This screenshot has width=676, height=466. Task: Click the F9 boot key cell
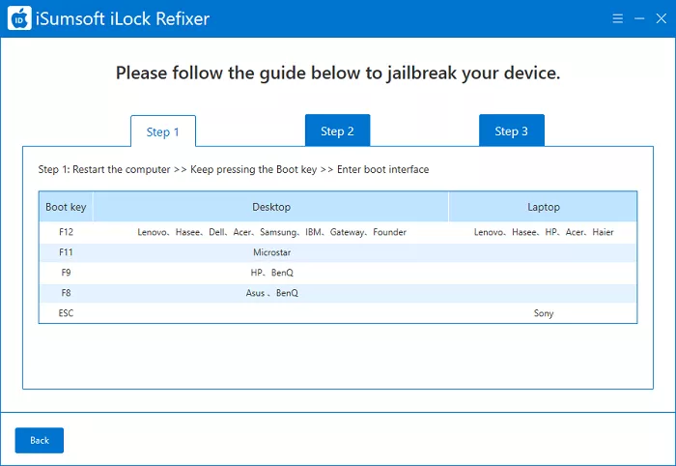tap(66, 273)
